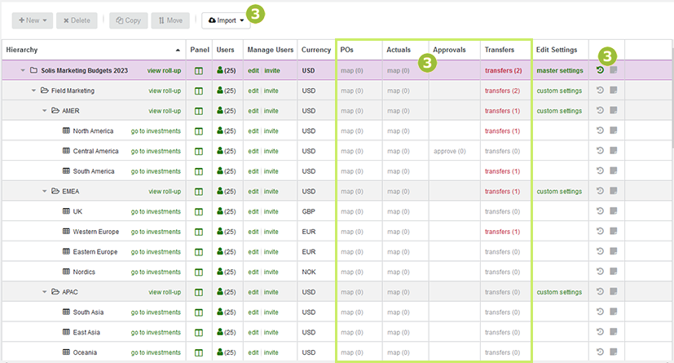Click invite for South Asia row
674x363 pixels.
coord(271,312)
